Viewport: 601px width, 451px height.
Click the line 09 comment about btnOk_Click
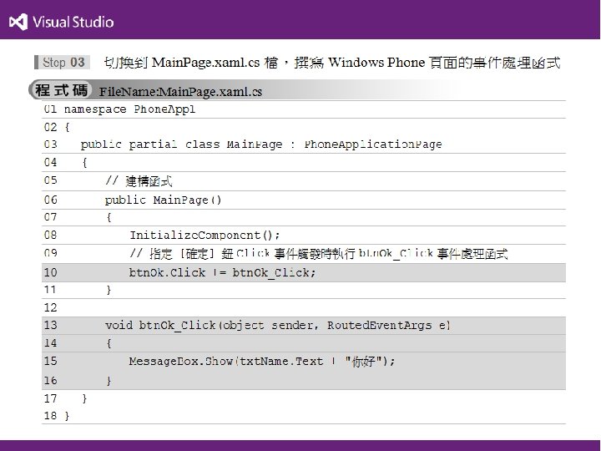click(x=319, y=254)
